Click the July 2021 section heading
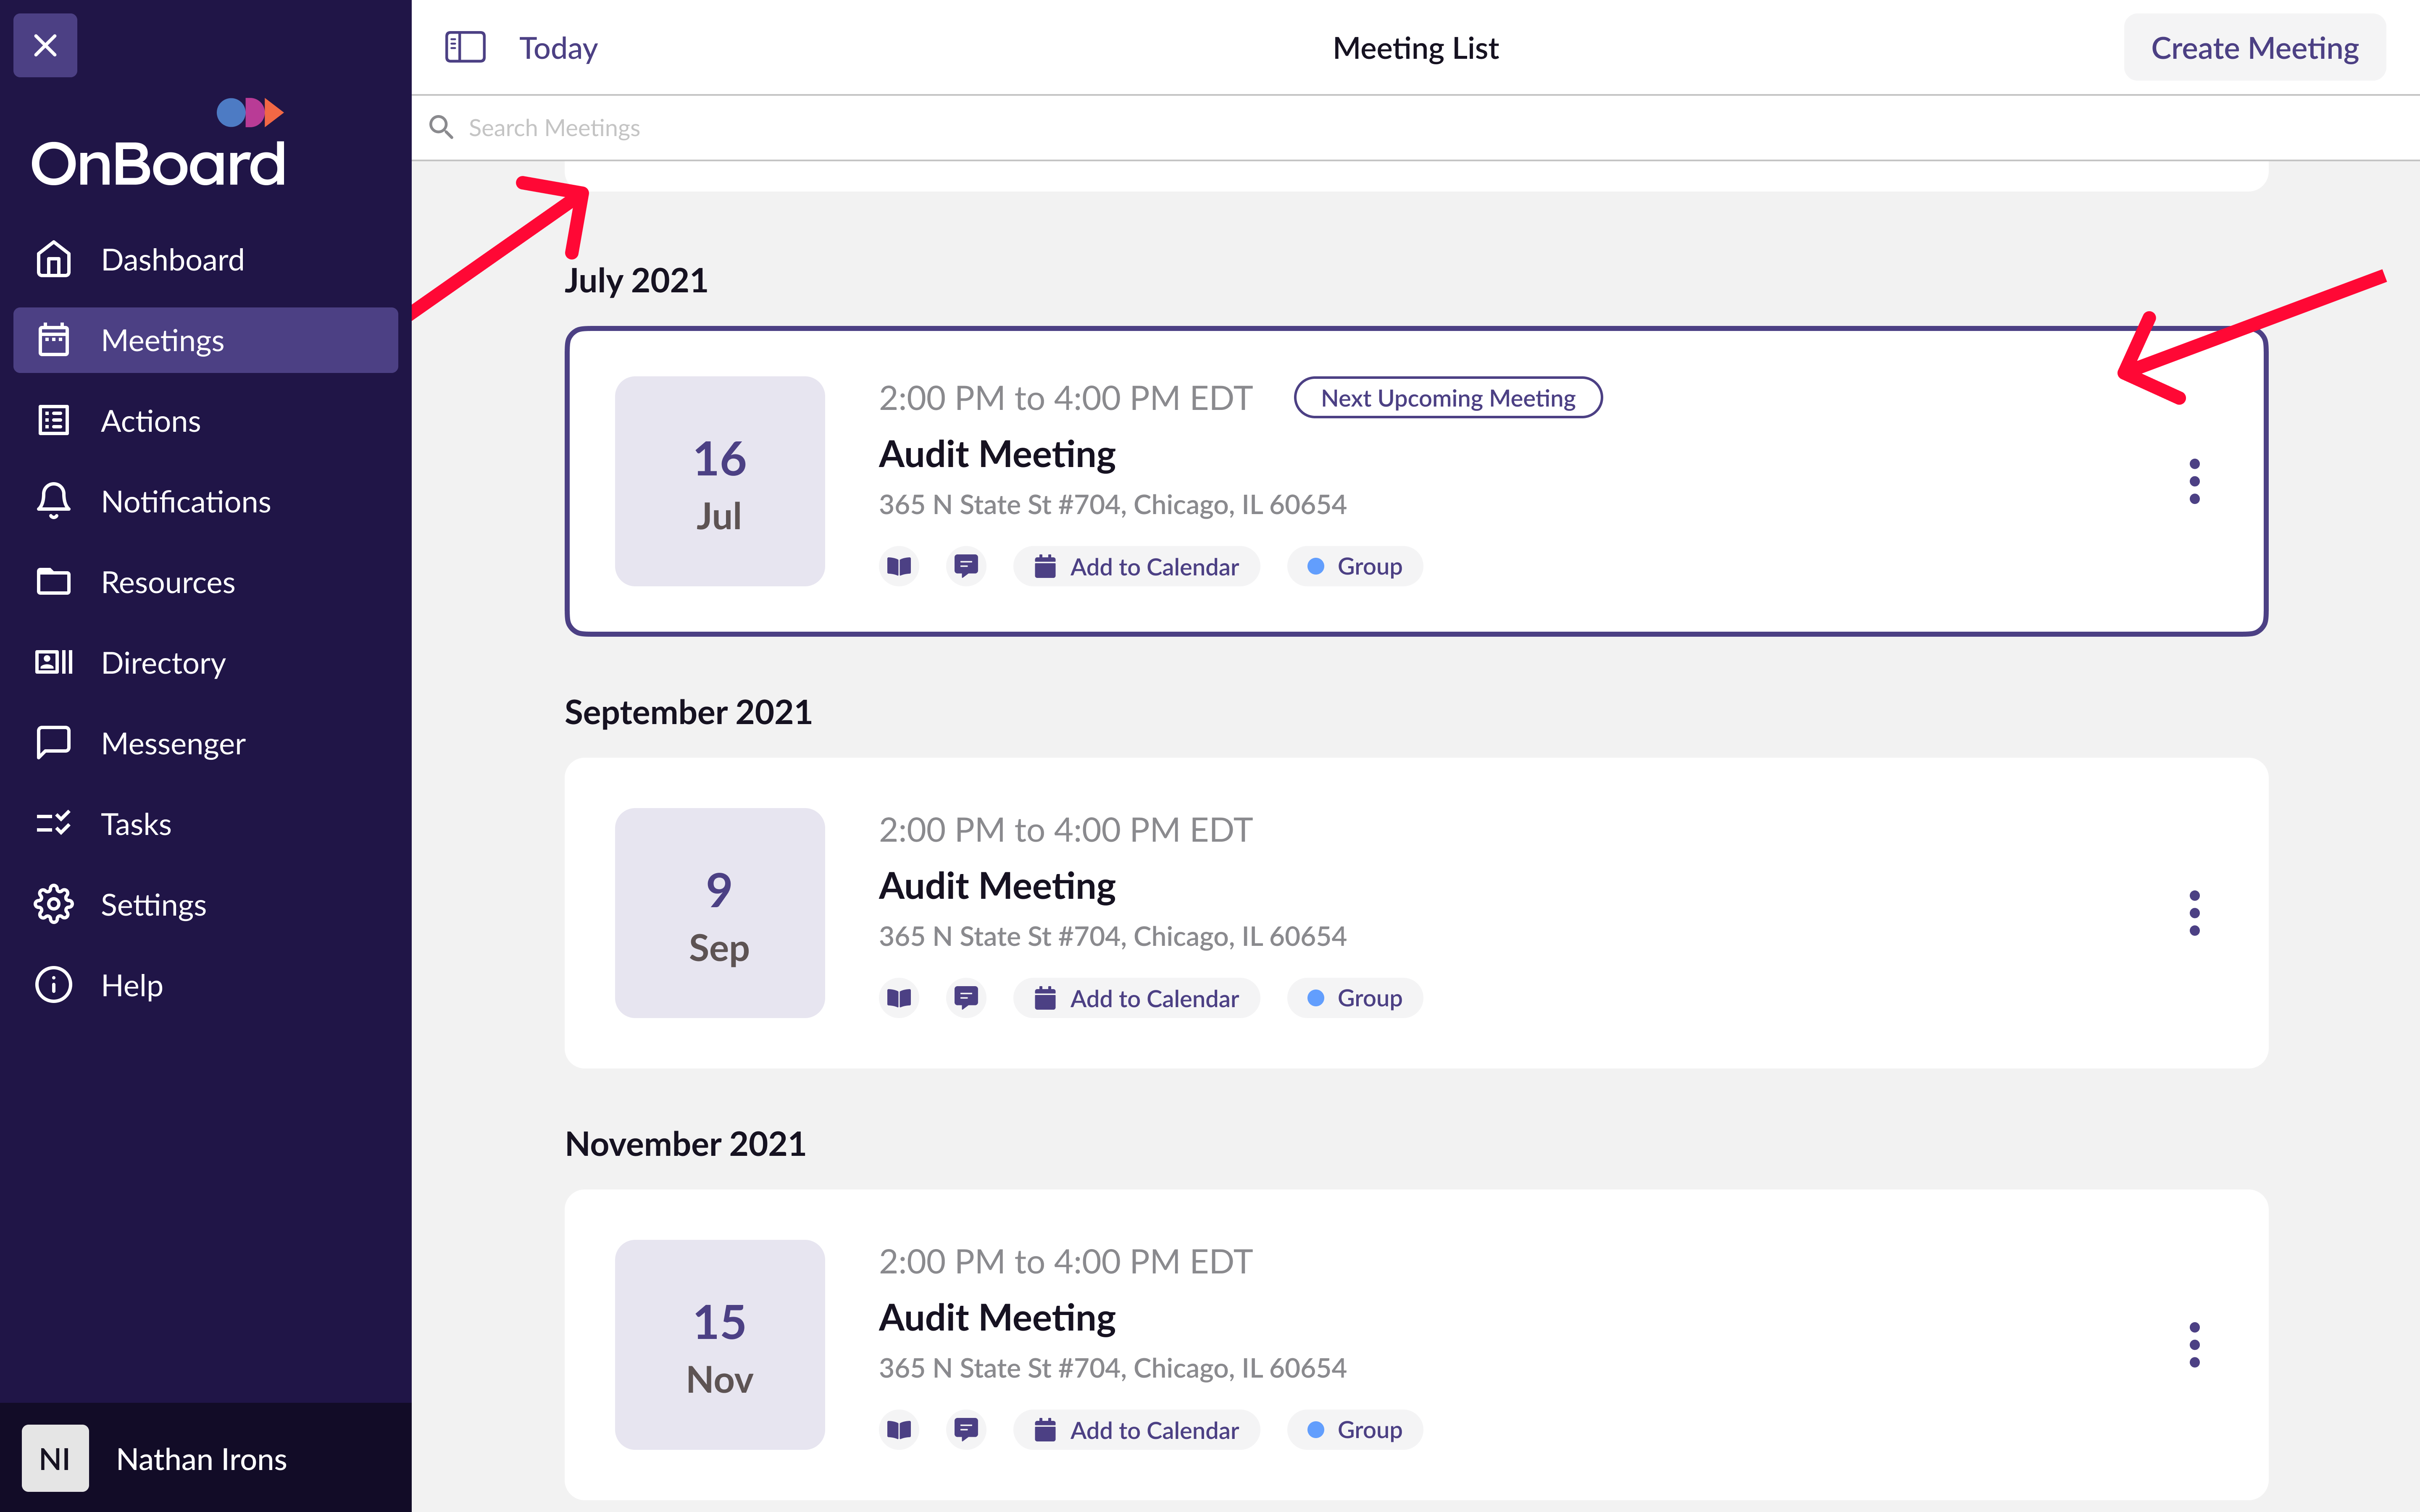The height and width of the screenshot is (1512, 2420). [x=636, y=280]
